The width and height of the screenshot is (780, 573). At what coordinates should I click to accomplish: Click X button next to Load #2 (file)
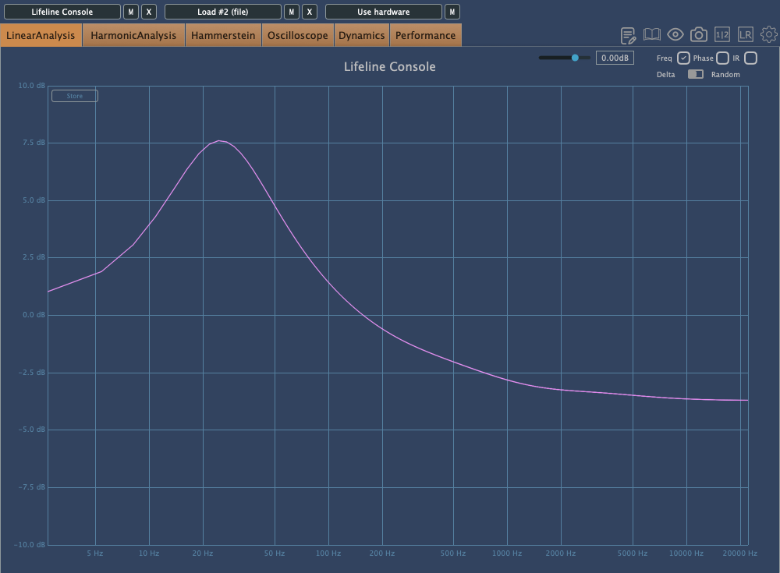click(x=310, y=12)
